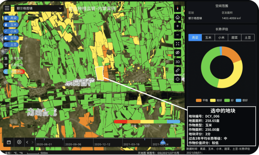Click the blue timeline slider handle
Screen dimensions: 259x155
pyautogui.click(x=163, y=142)
